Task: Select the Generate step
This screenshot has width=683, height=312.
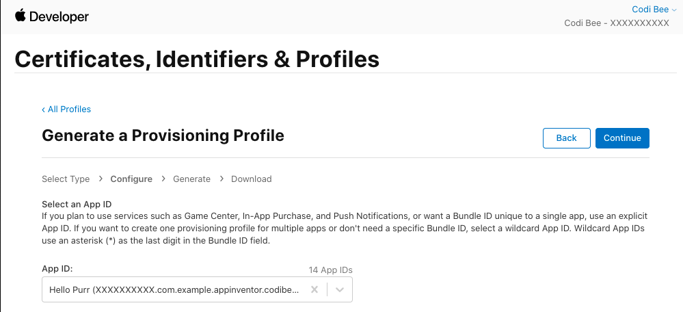Action: [191, 179]
